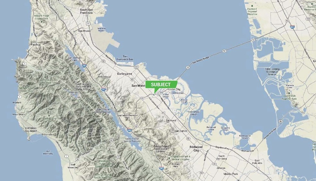316x181 pixels.
Task: Select the Redwood City label
Action: pyautogui.click(x=196, y=149)
